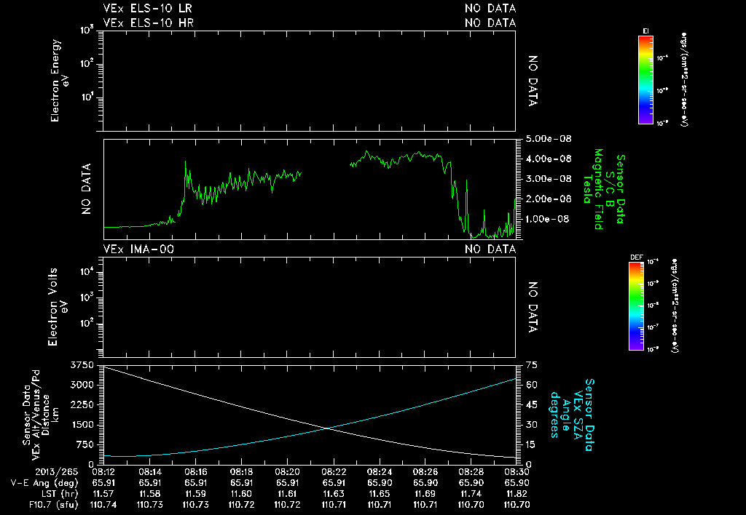Click the 08:16 time tick label
The height and width of the screenshot is (515, 746).
(195, 472)
